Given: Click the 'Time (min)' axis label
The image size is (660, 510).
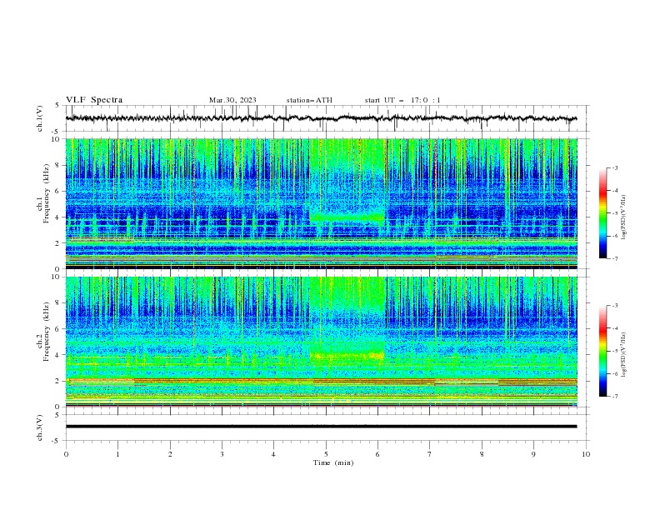Looking at the screenshot, I should (333, 462).
